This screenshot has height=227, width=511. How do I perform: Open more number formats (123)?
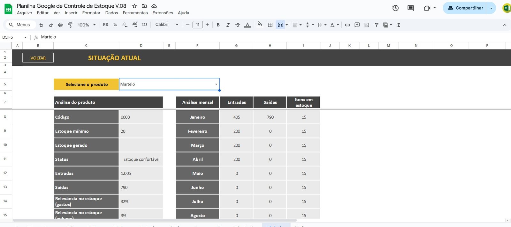[x=145, y=25]
